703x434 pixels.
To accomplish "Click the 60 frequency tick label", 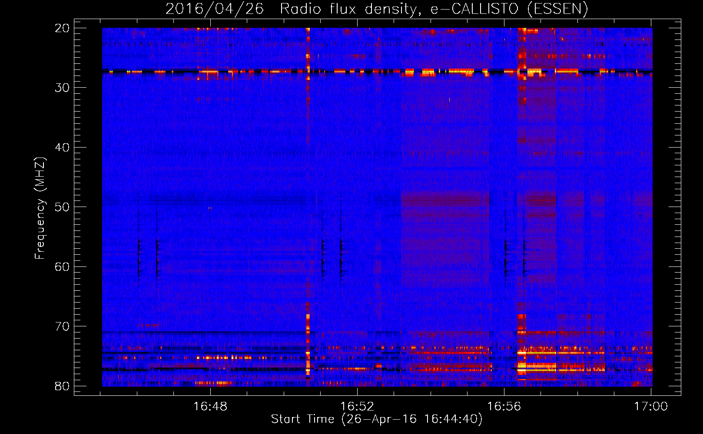I will [63, 267].
